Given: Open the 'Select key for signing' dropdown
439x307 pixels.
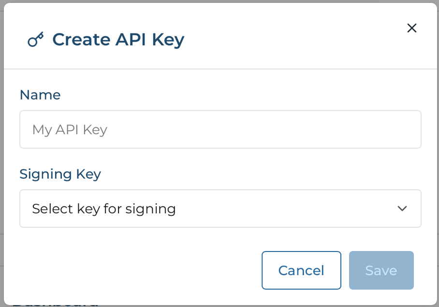Looking at the screenshot, I should [x=220, y=209].
